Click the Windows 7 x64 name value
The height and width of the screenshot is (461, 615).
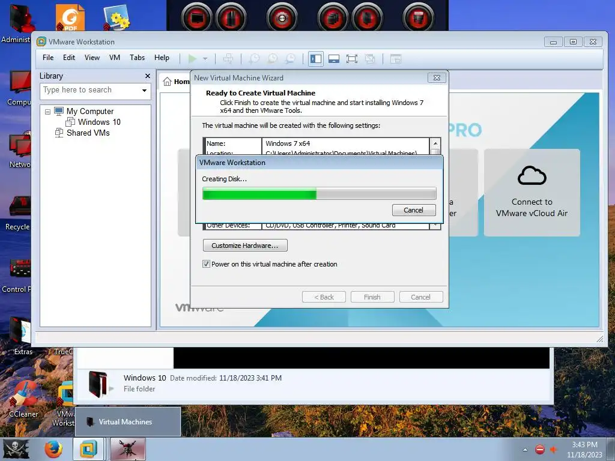(288, 143)
